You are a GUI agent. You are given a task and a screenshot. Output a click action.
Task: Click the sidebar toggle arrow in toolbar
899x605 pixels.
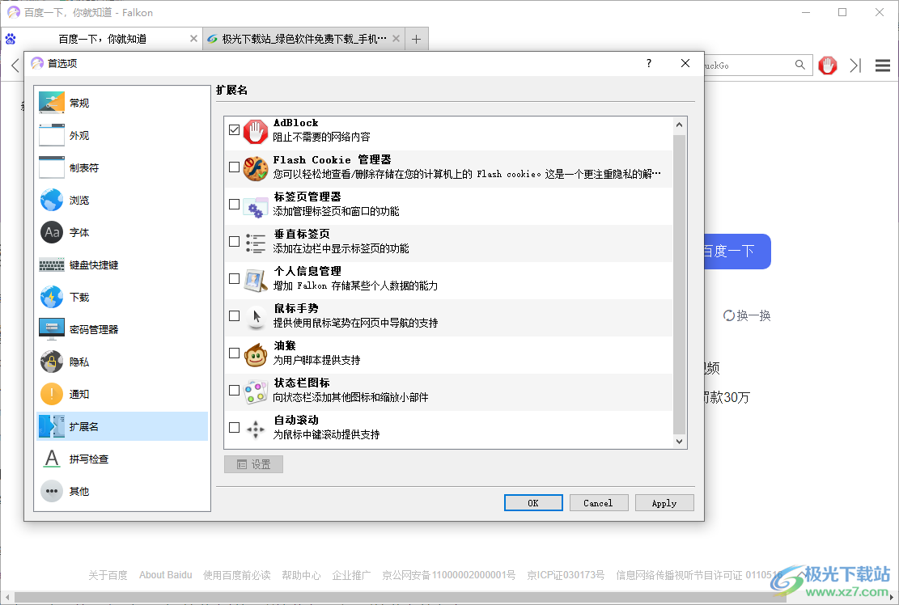coord(855,66)
